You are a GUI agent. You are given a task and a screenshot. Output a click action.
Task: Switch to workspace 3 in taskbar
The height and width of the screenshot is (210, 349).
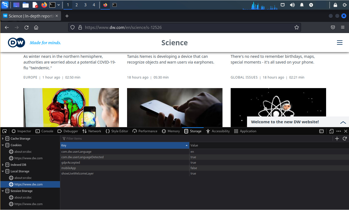click(x=85, y=5)
